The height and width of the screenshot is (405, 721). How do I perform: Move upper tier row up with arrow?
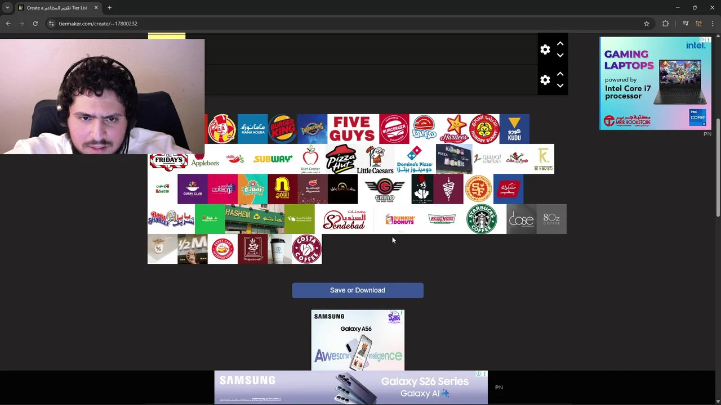click(560, 43)
